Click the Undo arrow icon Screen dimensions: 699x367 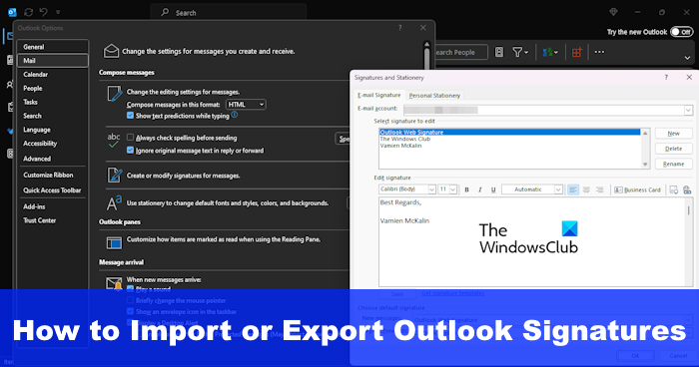point(43,12)
